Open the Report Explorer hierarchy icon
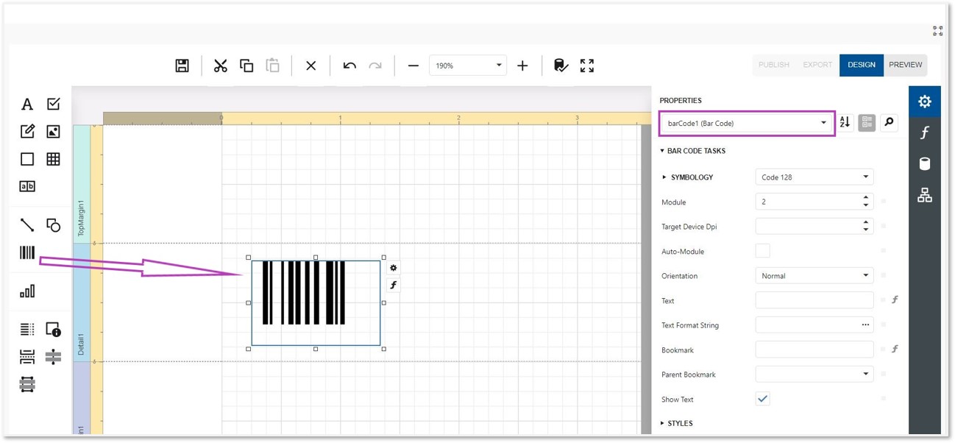This screenshot has height=443, width=955. coord(924,195)
